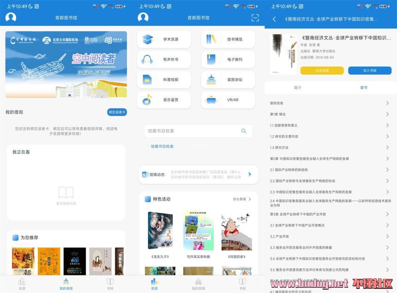The image size is (397, 293).
Task: Tap blue square icon beside 特色活动
Action: click(x=148, y=199)
